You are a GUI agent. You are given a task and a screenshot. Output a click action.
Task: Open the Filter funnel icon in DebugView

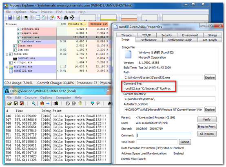click(x=92, y=103)
